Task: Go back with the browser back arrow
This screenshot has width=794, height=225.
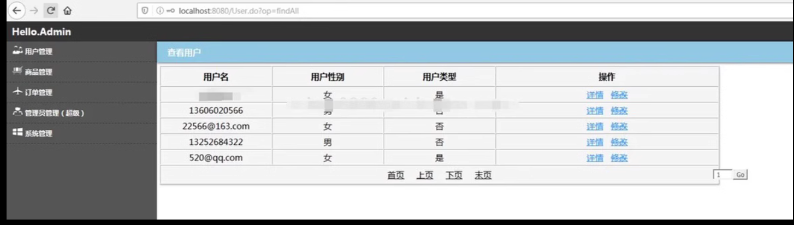Action: [x=17, y=10]
